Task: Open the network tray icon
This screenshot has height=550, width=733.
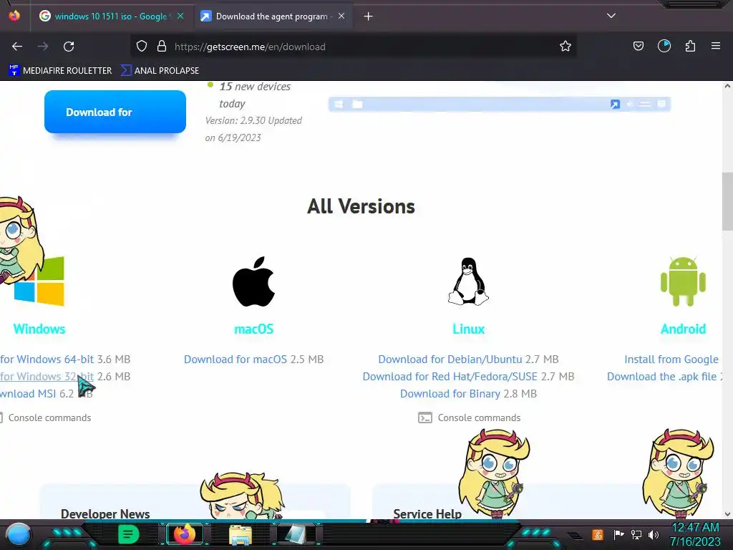Action: [x=636, y=534]
